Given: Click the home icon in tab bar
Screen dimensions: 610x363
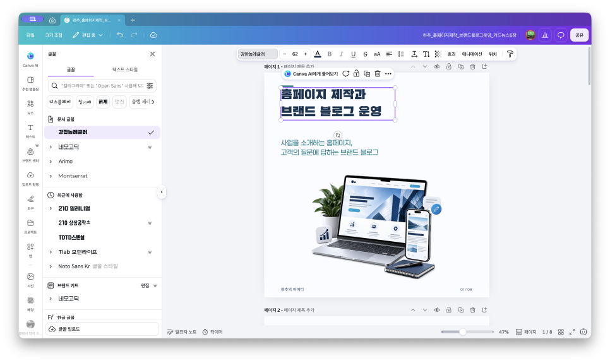Looking at the screenshot, I should tap(52, 20).
